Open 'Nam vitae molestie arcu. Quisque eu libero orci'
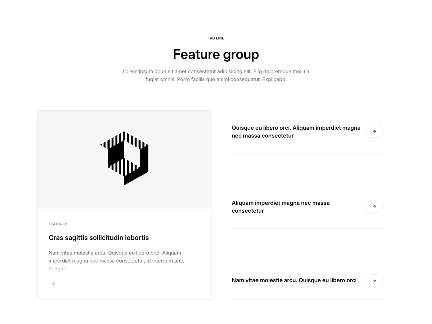 tap(294, 280)
